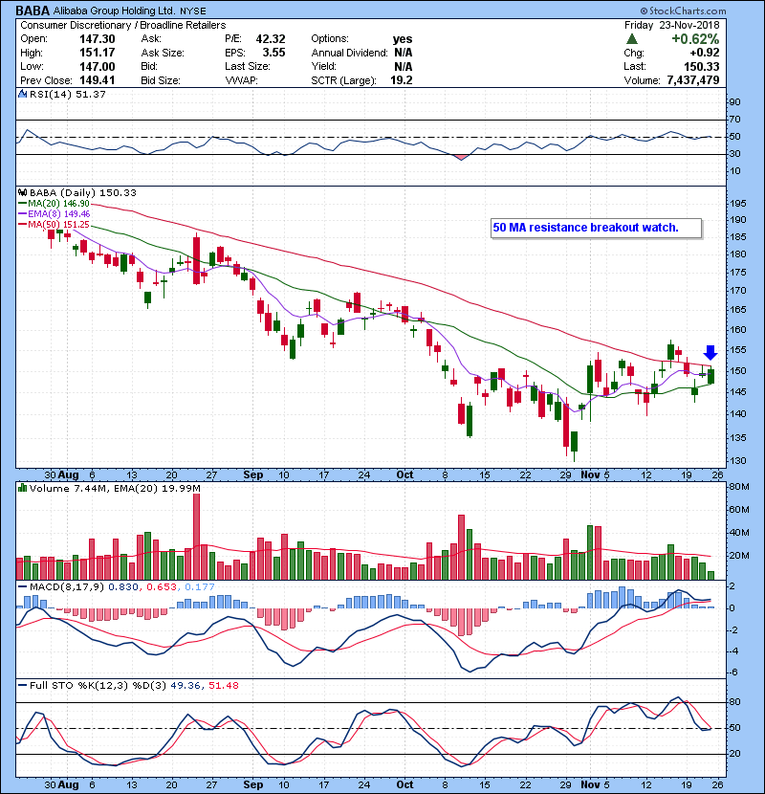Click the 'Nov' month label on price axis
Screen dimensions: 765x794
point(590,474)
